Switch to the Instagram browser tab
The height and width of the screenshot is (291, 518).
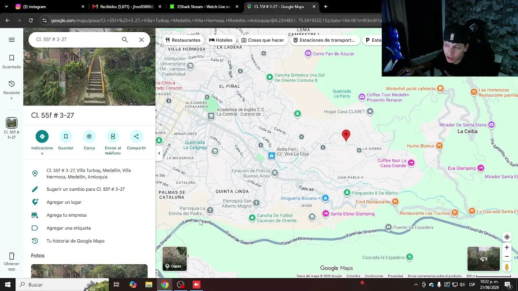tap(50, 6)
